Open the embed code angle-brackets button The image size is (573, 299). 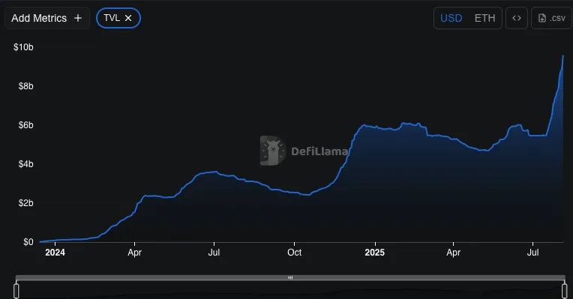click(x=516, y=18)
